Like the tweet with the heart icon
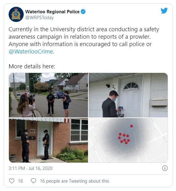176x191 pixels. (12, 181)
